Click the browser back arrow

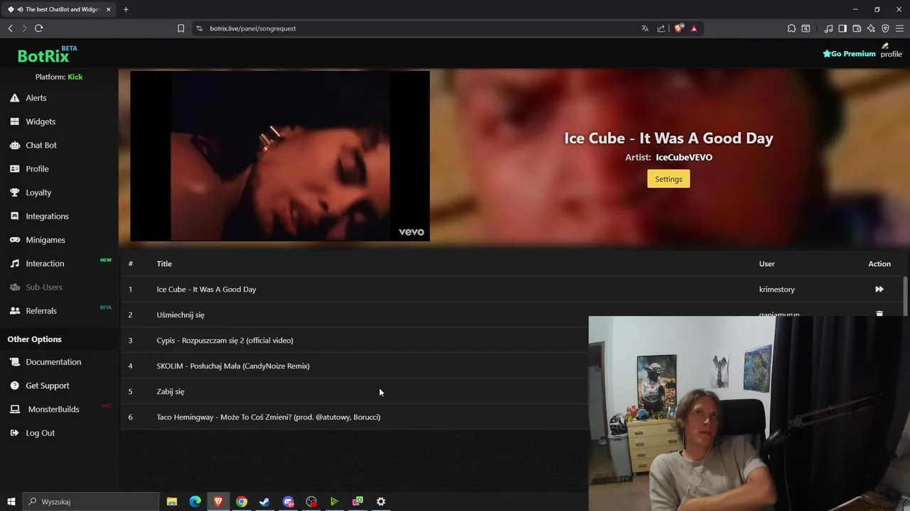[11, 28]
